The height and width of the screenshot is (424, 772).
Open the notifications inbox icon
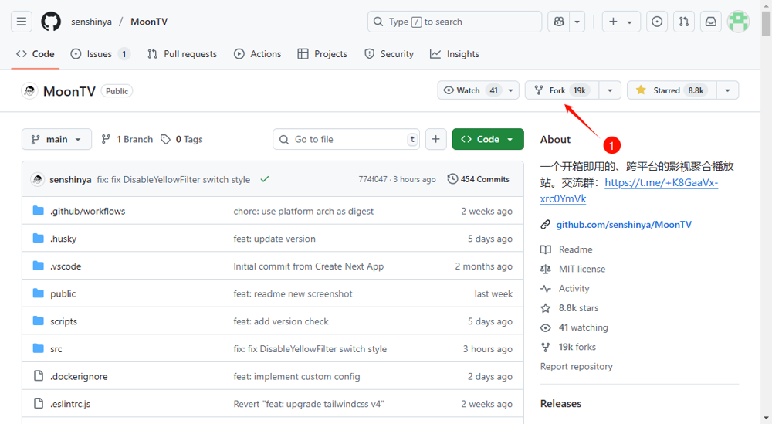click(x=711, y=22)
